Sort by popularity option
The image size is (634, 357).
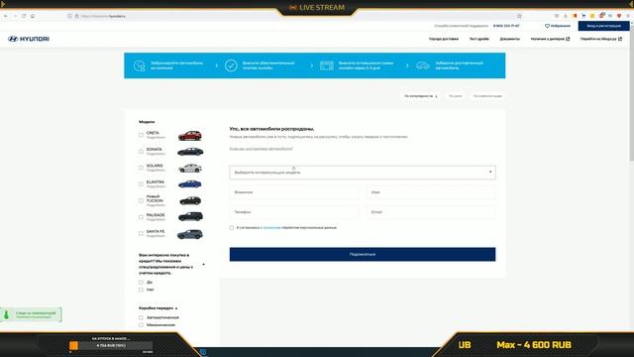pos(420,96)
